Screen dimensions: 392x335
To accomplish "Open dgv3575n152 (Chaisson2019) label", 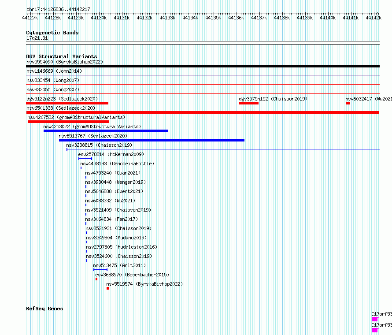I will [273, 99].
